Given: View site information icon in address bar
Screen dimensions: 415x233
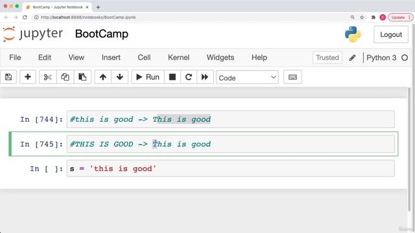Looking at the screenshot, I should 36,17.
